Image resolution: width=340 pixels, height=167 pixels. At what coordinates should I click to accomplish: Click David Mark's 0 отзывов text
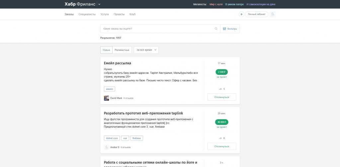pos(128,98)
